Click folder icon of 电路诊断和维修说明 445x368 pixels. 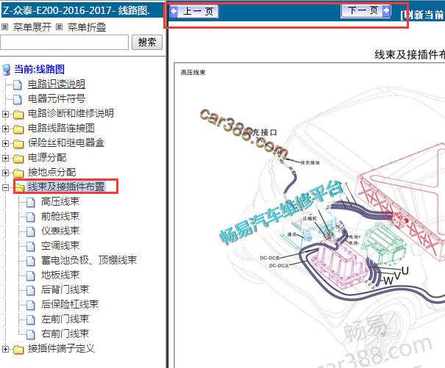click(18, 115)
